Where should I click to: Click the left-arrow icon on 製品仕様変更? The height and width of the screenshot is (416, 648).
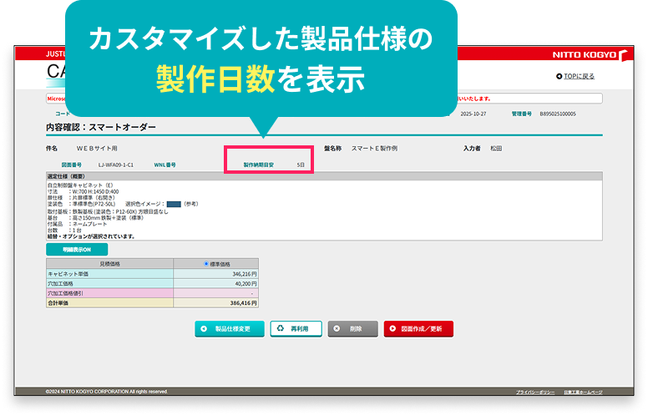(204, 329)
